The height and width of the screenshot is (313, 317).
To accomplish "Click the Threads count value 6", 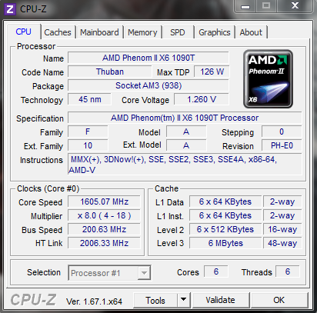I will point(288,271).
